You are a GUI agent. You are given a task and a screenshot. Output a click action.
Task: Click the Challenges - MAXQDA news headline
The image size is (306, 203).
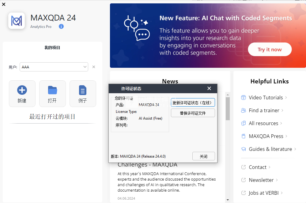click(147, 165)
